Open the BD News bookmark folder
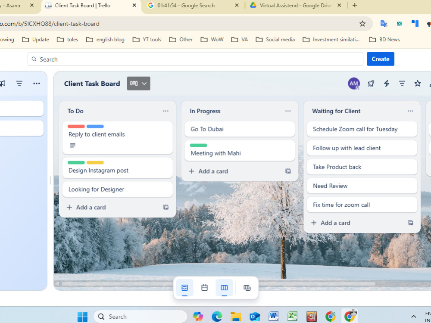 [384, 40]
